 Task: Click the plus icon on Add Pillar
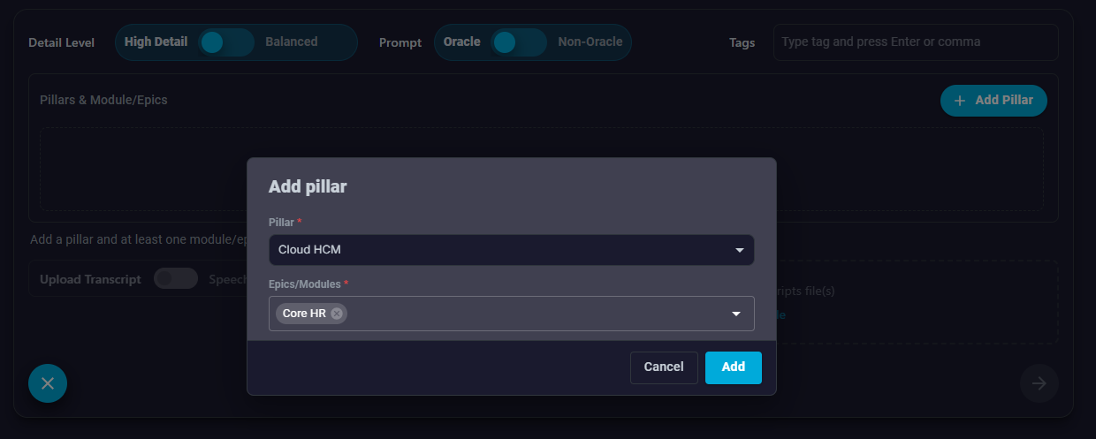point(960,101)
